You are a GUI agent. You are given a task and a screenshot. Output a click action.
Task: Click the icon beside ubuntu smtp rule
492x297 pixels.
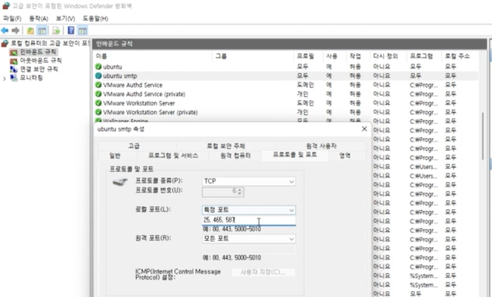(x=98, y=76)
